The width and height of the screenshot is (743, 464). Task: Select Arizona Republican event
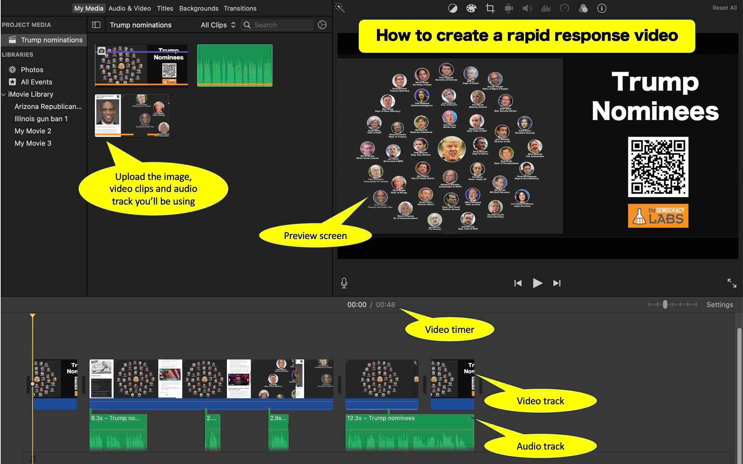[x=48, y=107]
